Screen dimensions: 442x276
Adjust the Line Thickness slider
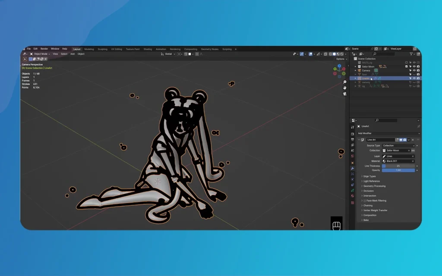point(398,166)
